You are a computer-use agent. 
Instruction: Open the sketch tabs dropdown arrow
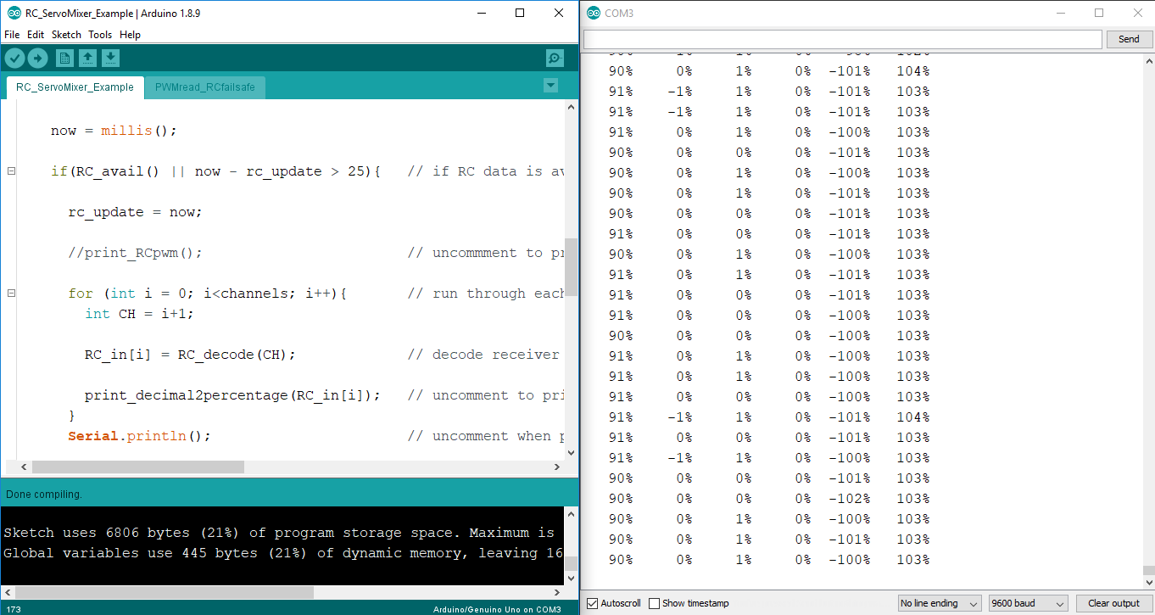551,86
